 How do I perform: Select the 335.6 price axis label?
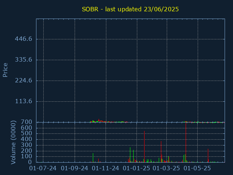click(23, 60)
